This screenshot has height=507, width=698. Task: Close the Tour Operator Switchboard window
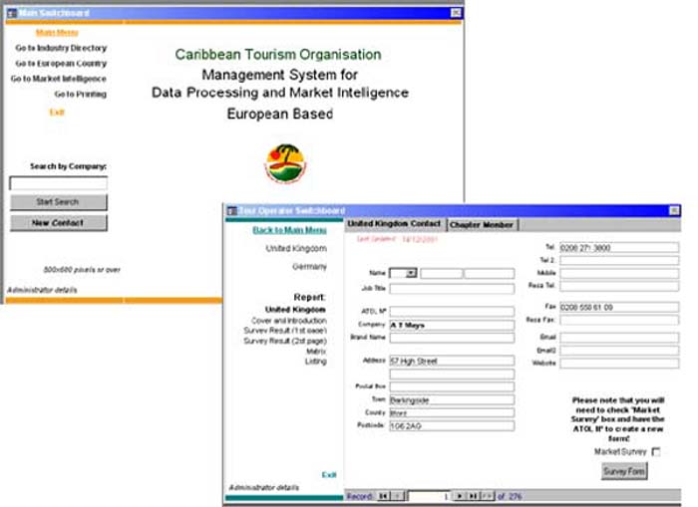pyautogui.click(x=675, y=210)
